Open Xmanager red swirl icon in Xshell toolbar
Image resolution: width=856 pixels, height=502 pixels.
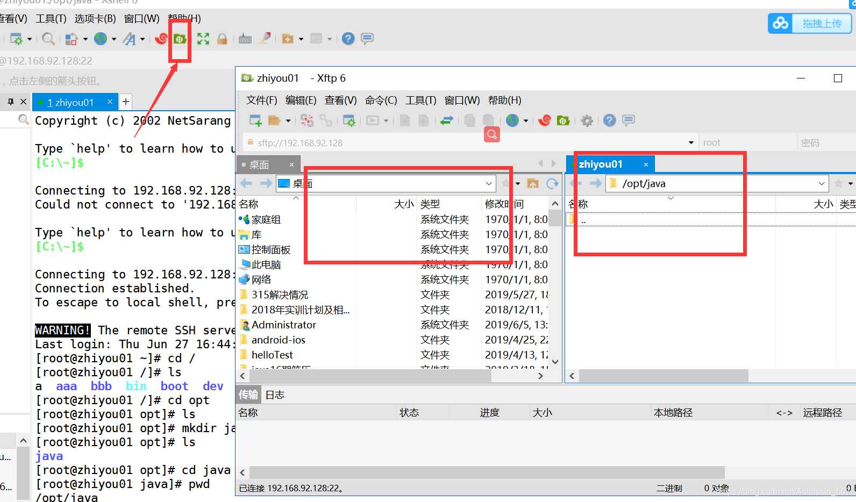click(x=161, y=39)
